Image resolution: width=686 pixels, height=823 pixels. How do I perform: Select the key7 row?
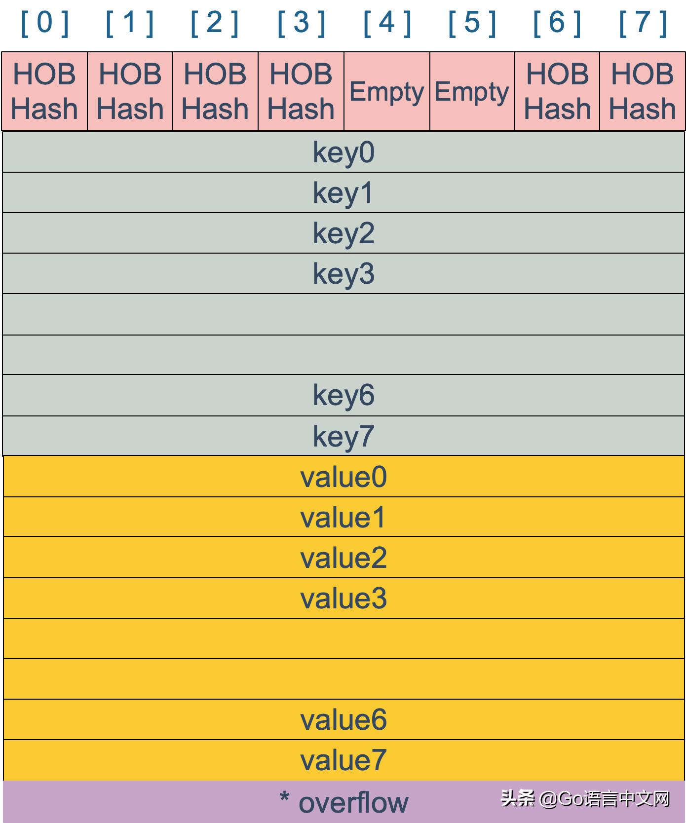point(343,436)
